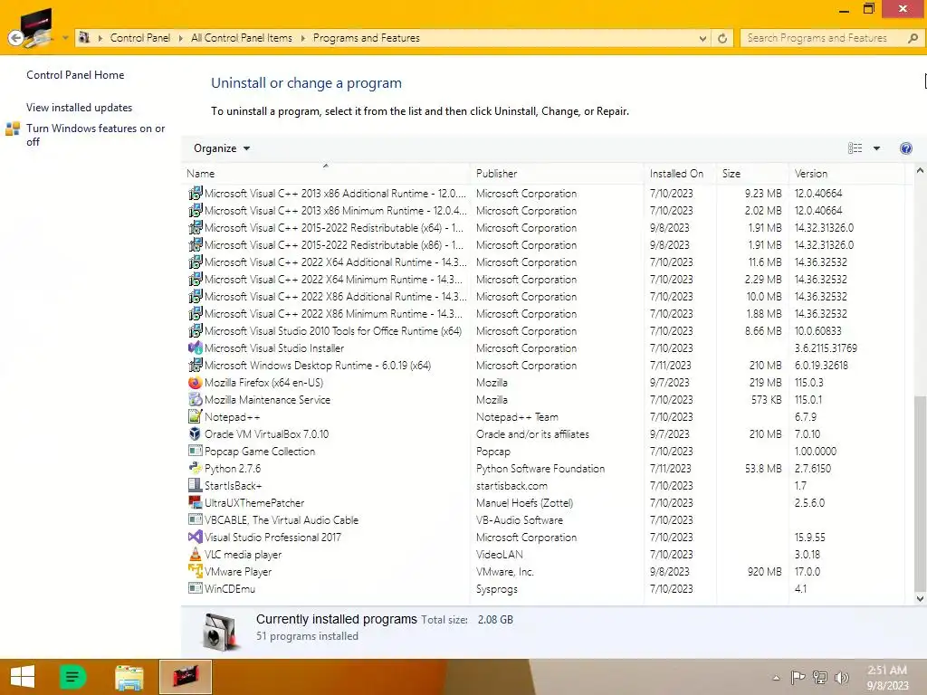Click the Microsoft Visual Studio Installer icon
The height and width of the screenshot is (695, 927).
196,348
